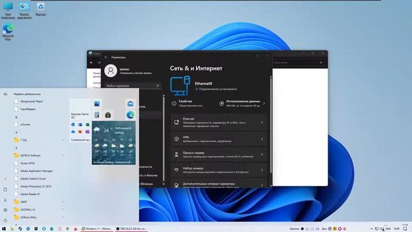This screenshot has width=412, height=232.
Task: Click the Найти параметр search field
Action: click(133, 86)
